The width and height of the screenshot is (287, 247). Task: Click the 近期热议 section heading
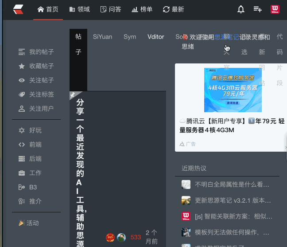tap(194, 168)
